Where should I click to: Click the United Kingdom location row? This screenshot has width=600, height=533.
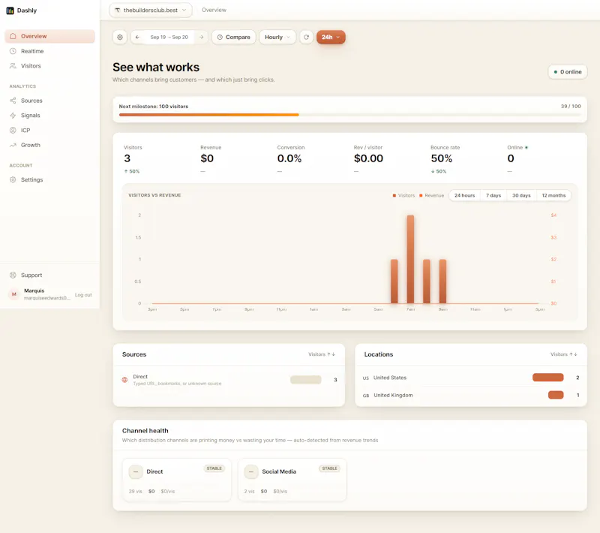point(471,395)
